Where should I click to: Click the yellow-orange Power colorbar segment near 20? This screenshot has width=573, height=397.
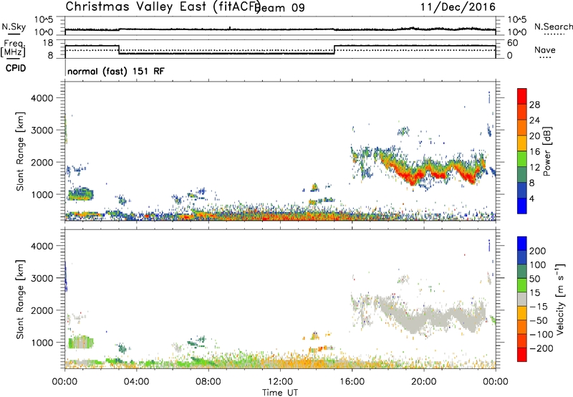click(x=522, y=143)
